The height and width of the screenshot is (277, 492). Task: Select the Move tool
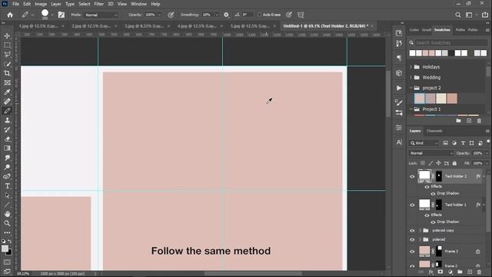7,36
